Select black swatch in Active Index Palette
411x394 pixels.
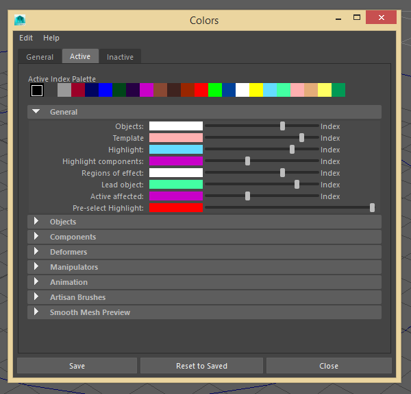point(37,90)
